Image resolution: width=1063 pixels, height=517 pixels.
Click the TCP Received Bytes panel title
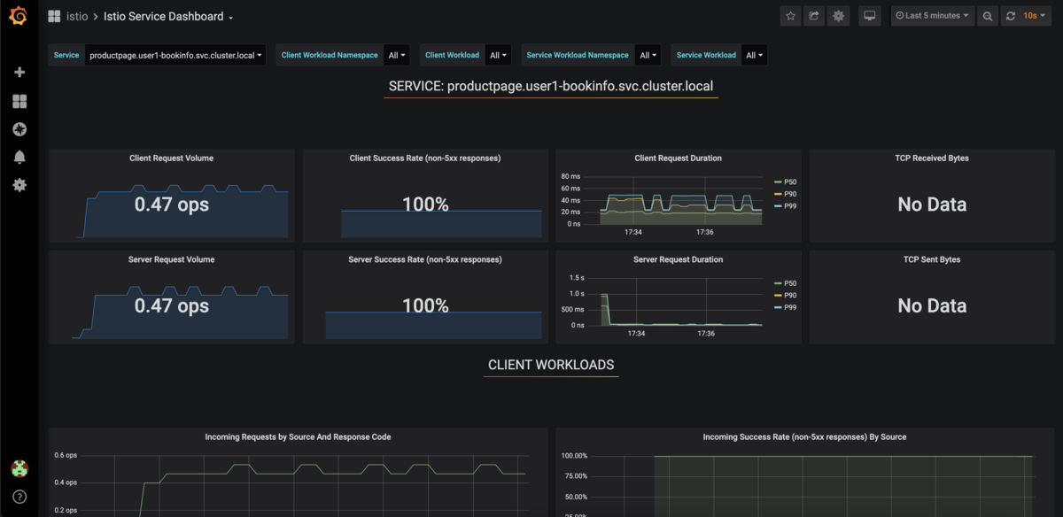(x=932, y=158)
